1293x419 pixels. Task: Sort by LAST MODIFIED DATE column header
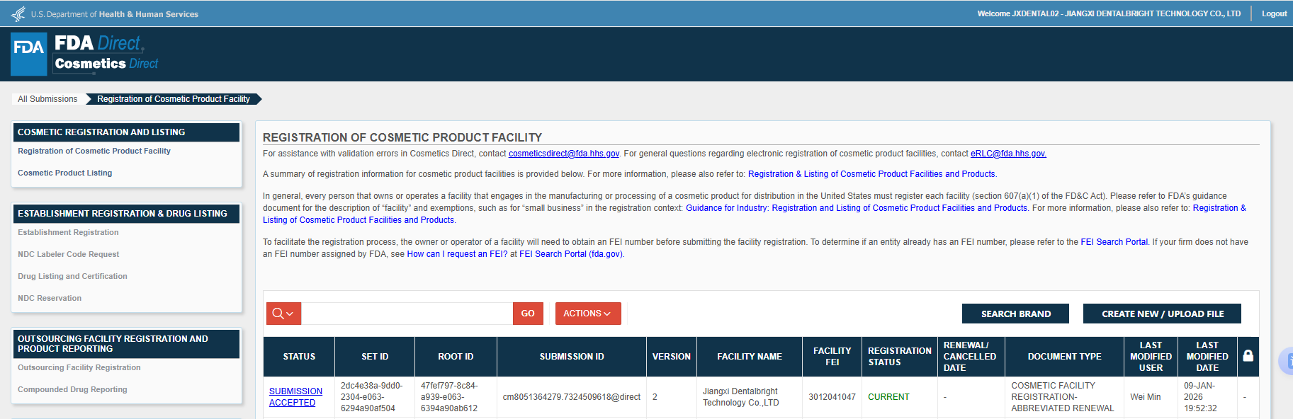coord(1207,357)
